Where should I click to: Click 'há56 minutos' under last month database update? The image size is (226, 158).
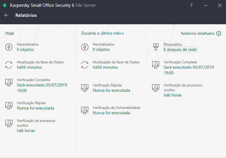105,67
